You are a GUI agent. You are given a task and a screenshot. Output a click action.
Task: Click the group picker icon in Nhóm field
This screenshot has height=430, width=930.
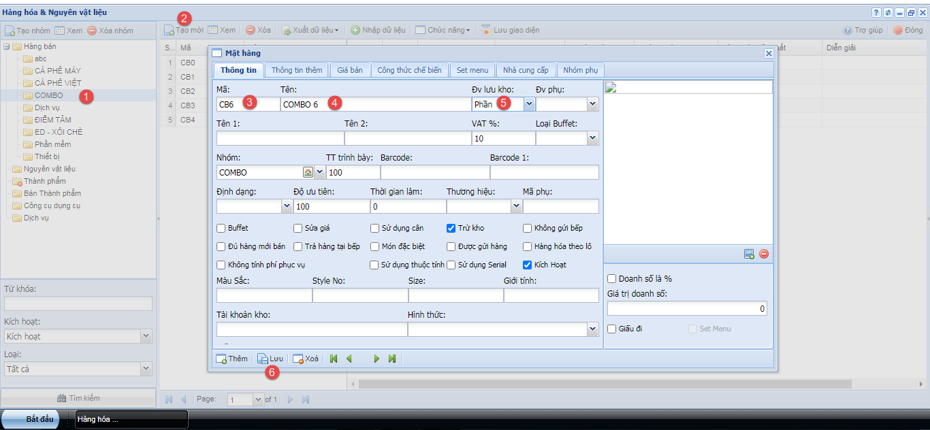tap(308, 172)
